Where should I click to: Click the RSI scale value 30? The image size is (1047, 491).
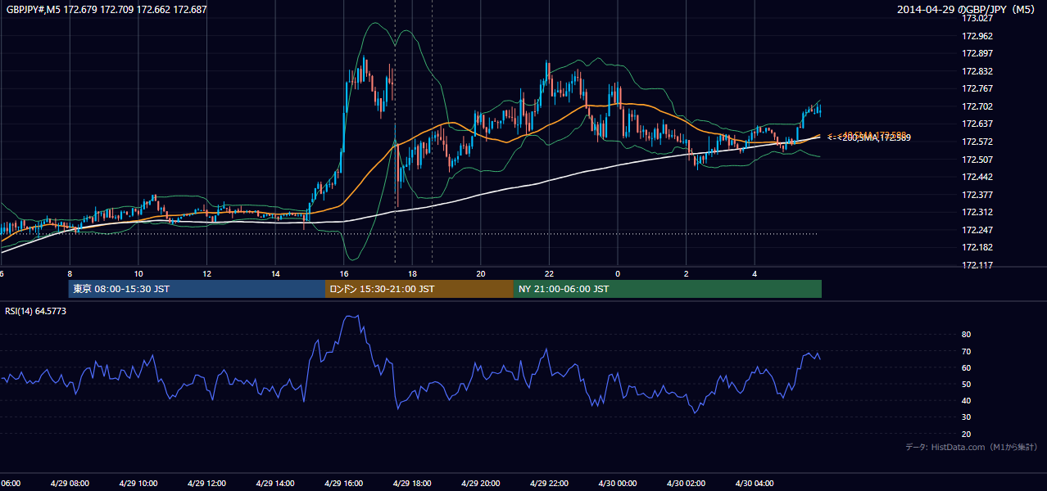967,417
